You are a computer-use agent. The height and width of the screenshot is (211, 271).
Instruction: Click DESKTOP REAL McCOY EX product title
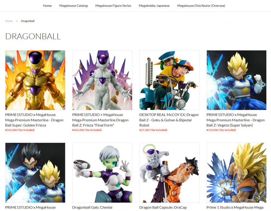[x=169, y=120]
